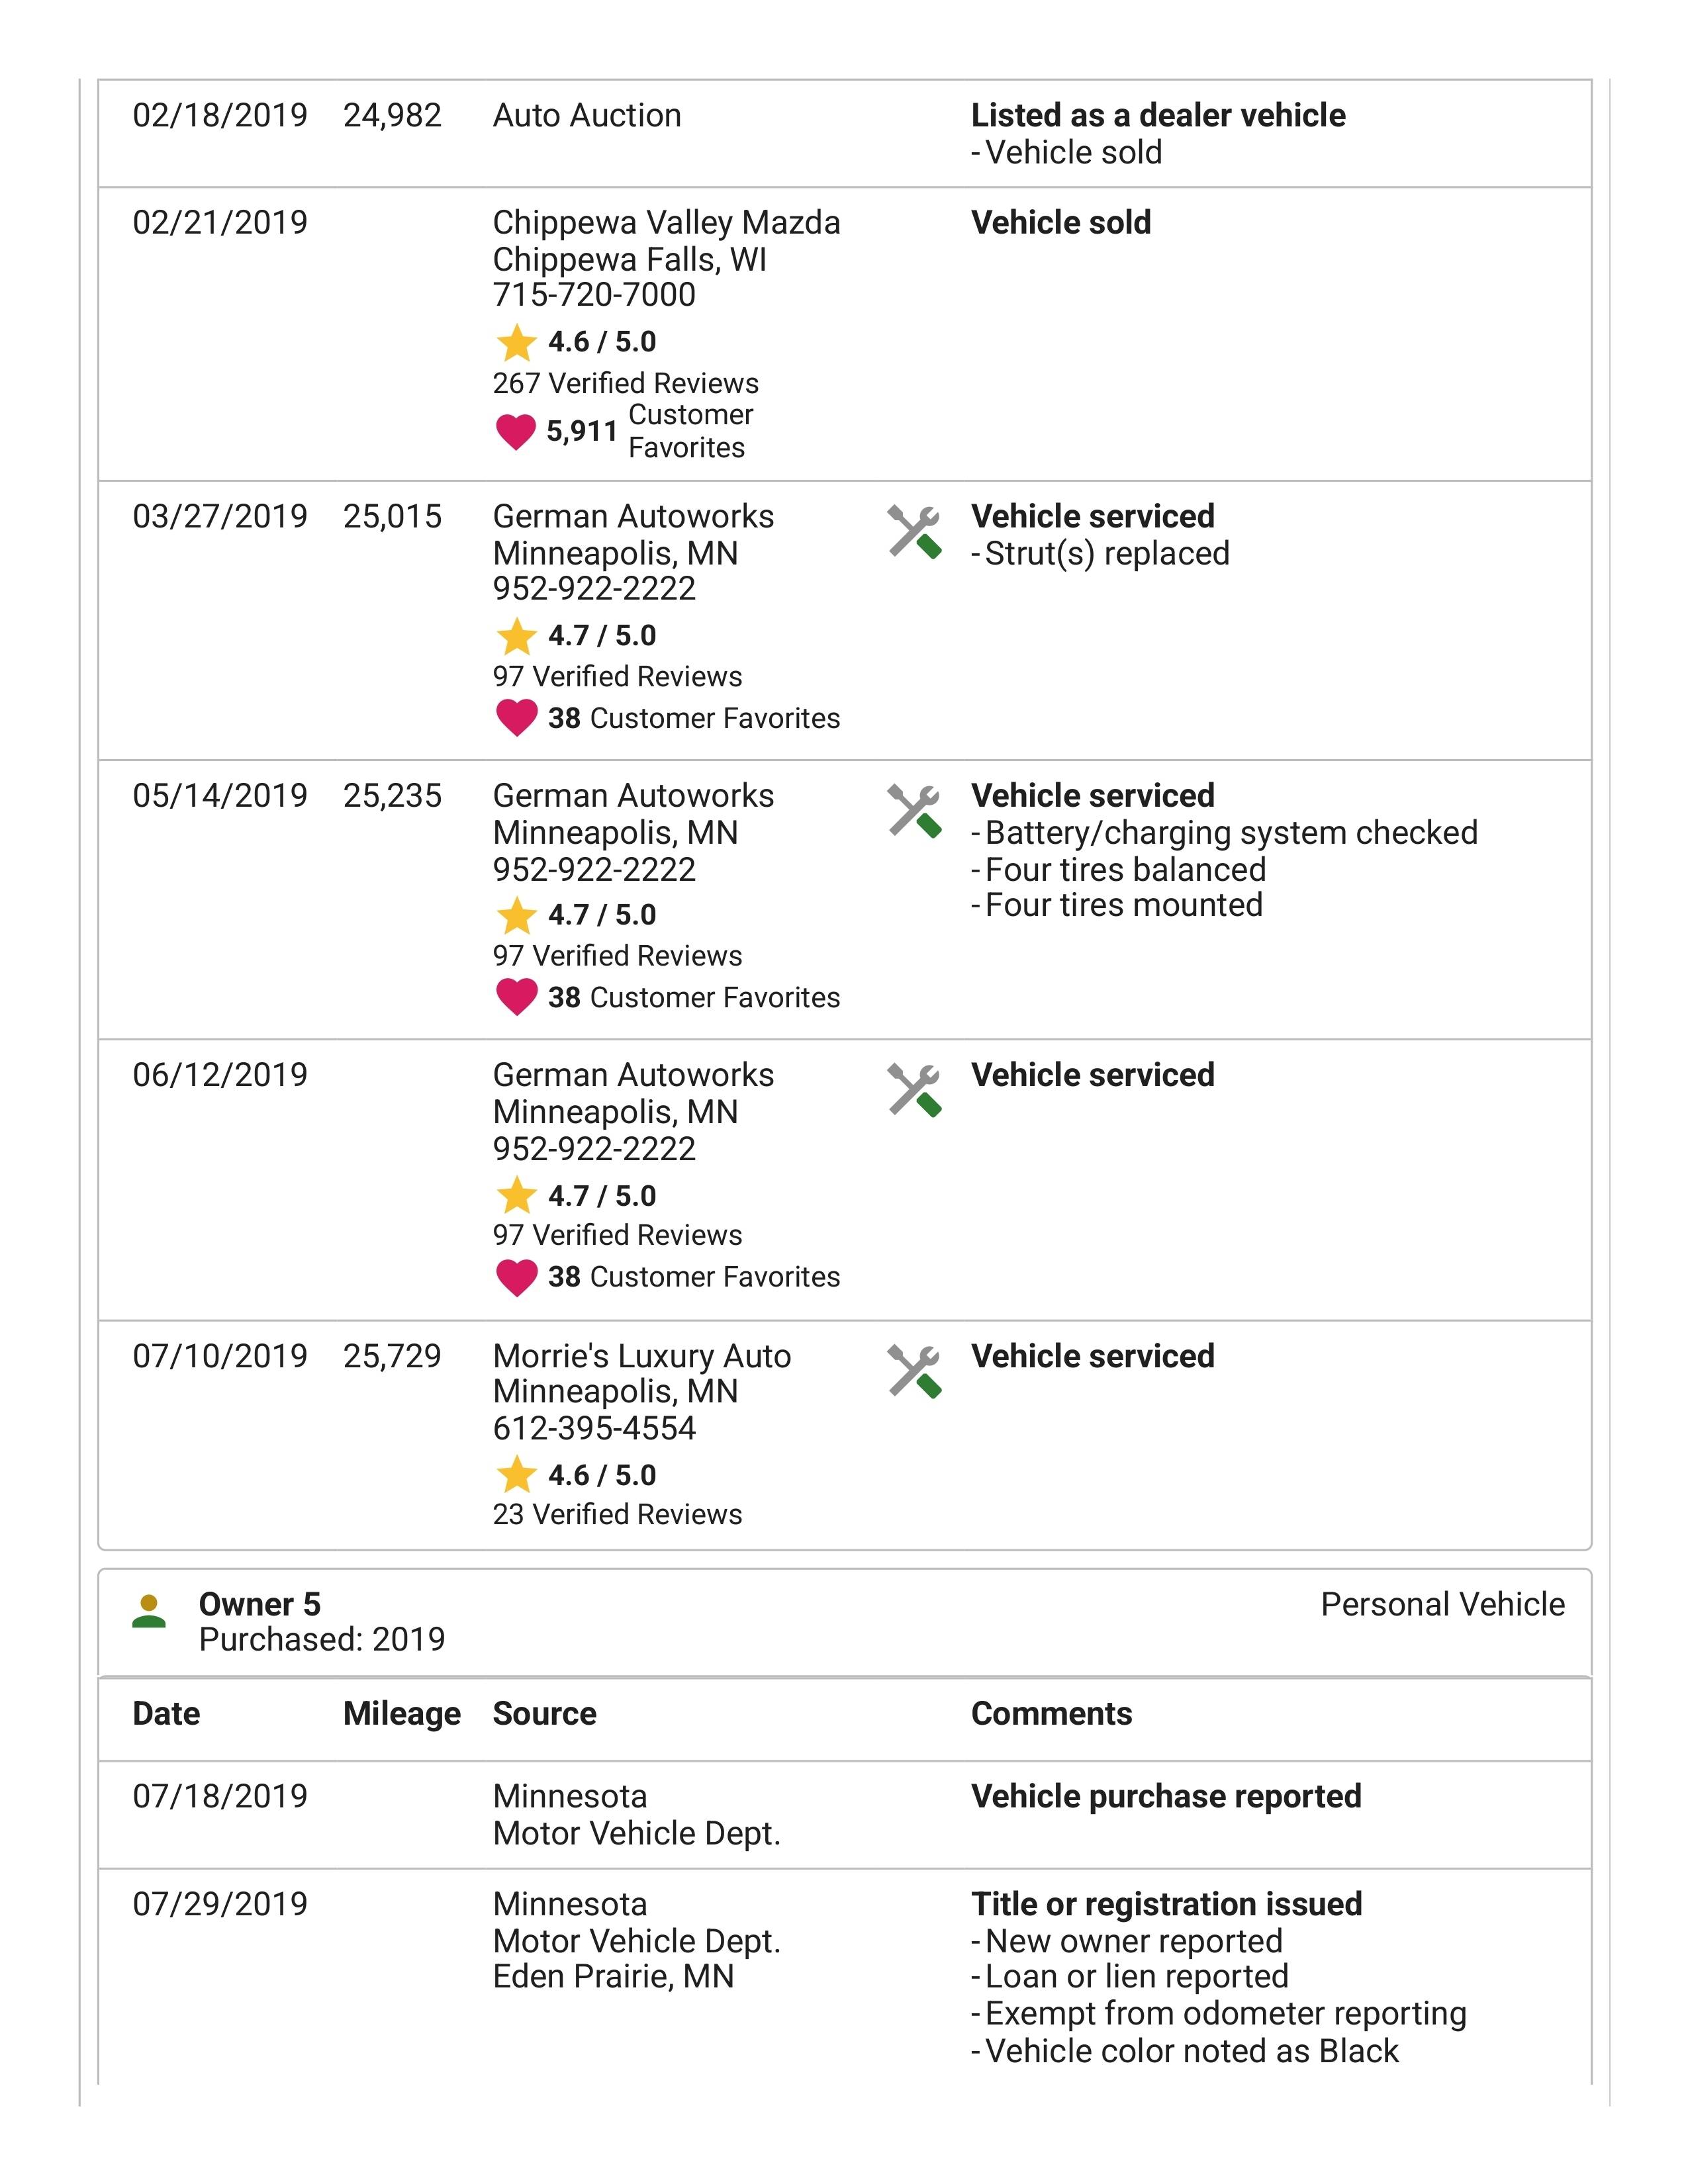1688x2184 pixels.
Task: Click the wrench icon for the 06/12/2019 service
Action: (x=914, y=1089)
